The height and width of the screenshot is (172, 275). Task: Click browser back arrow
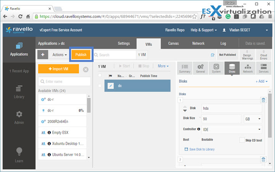click(x=5, y=16)
